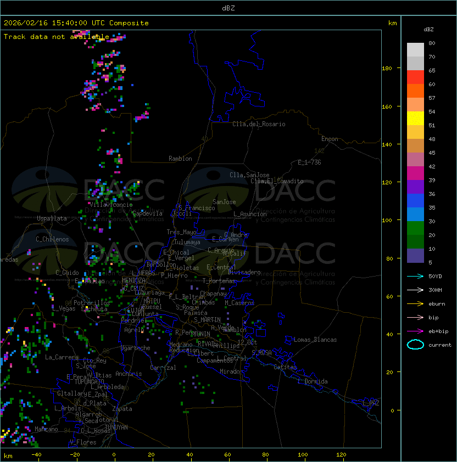Click the Encon label on map
Screen dimensions: 457x462
point(330,139)
